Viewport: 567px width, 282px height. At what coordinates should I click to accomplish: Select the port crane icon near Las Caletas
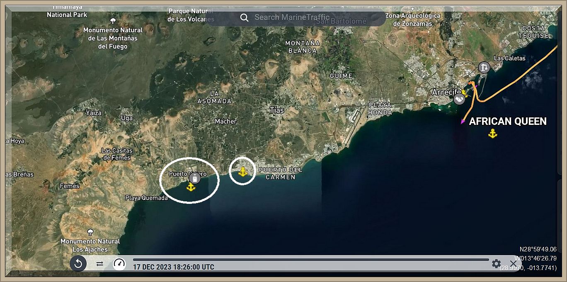(x=484, y=67)
